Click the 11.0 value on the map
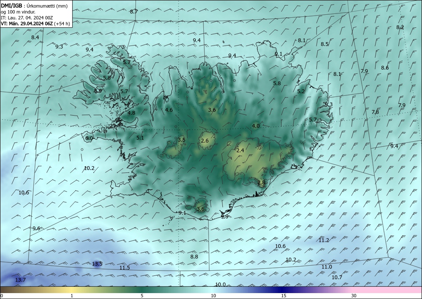 pos(327,267)
